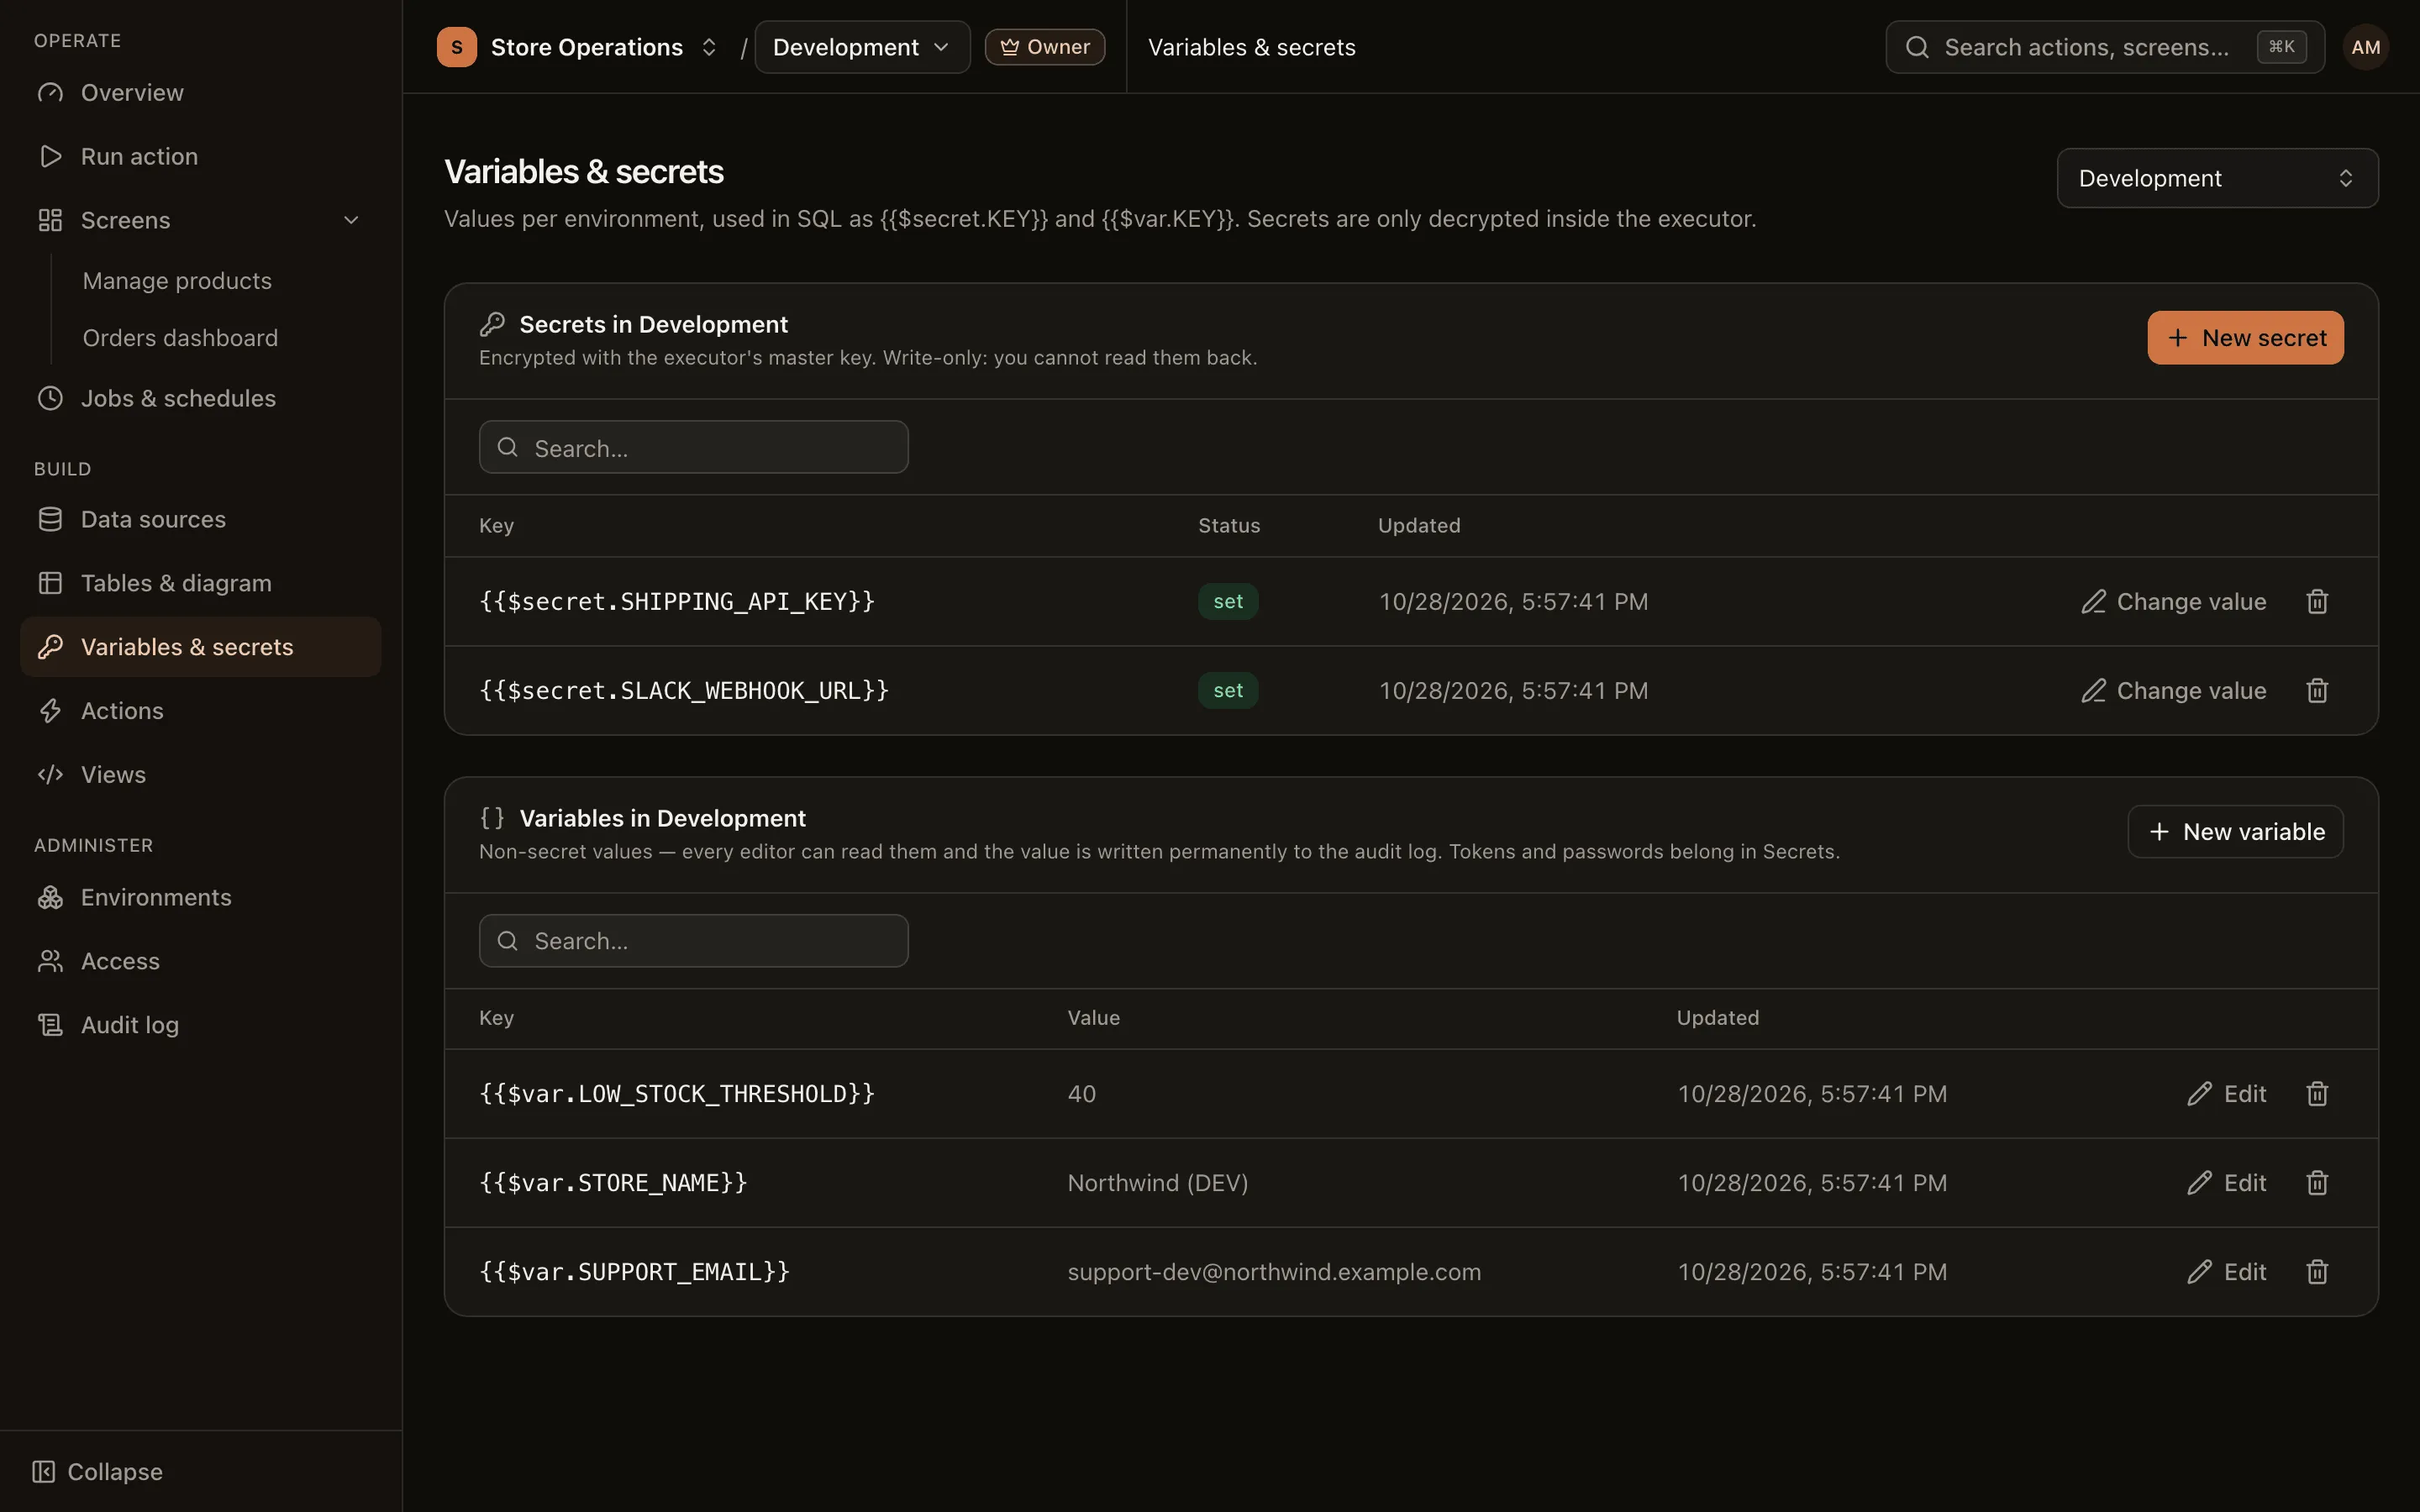This screenshot has width=2420, height=1512.
Task: Delete STORE_NAME variable with trash icon
Action: [x=2317, y=1182]
